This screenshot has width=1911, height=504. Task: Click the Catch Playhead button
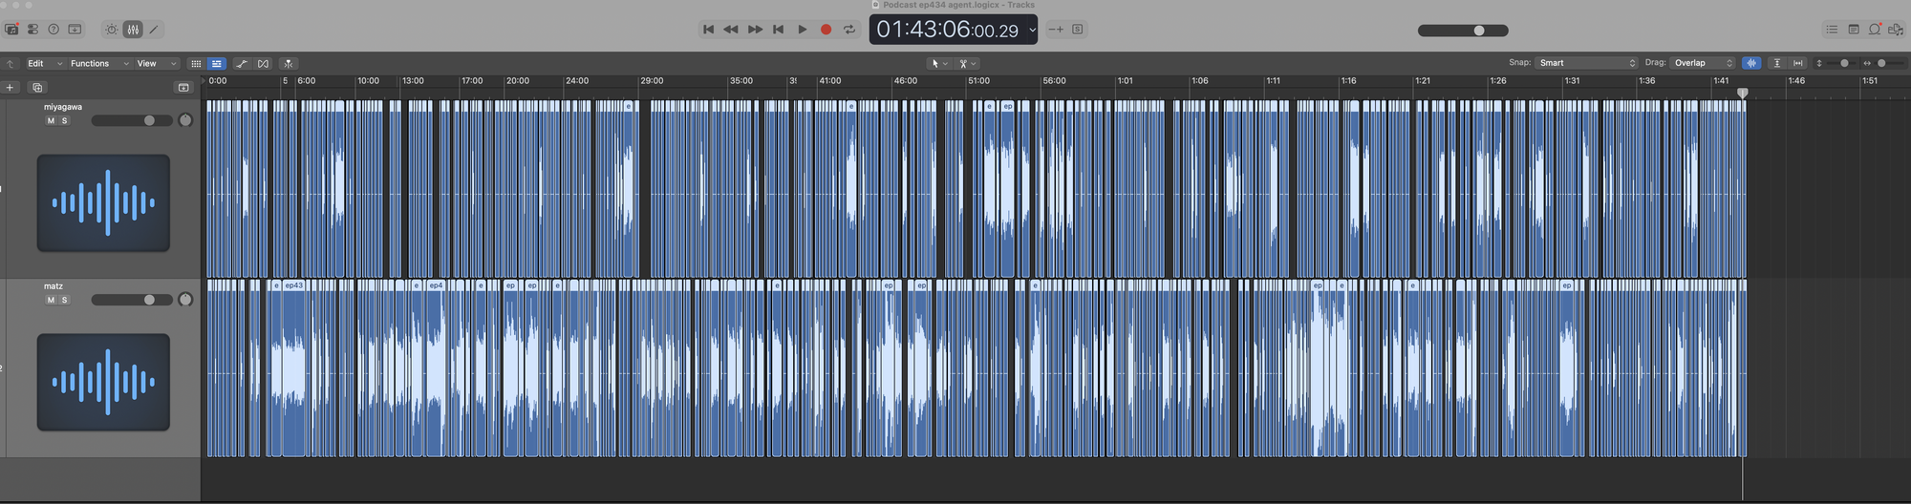click(x=288, y=64)
